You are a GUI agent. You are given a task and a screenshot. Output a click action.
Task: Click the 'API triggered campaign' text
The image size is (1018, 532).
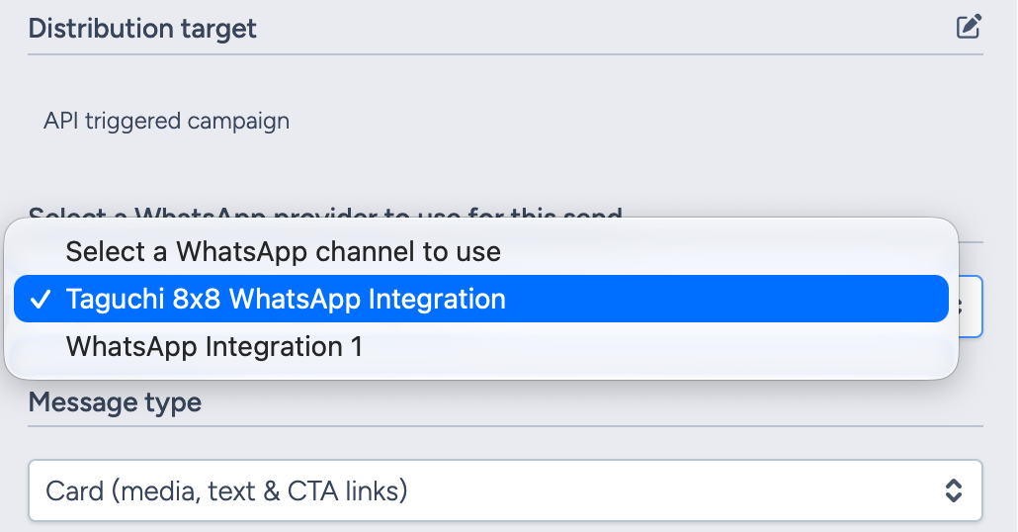click(166, 121)
